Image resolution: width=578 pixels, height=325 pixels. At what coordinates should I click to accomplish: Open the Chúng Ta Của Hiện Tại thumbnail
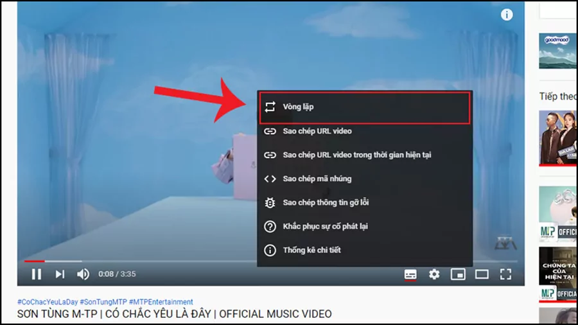tap(557, 274)
